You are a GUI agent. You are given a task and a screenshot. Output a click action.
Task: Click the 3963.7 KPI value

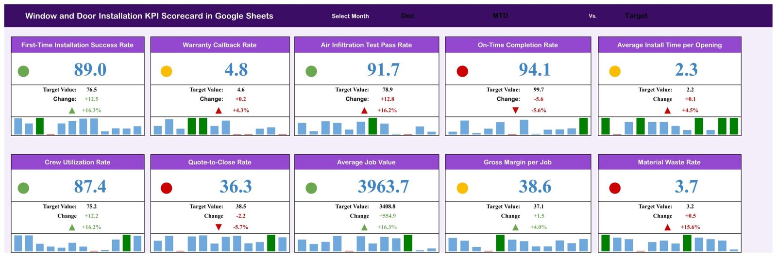(384, 187)
